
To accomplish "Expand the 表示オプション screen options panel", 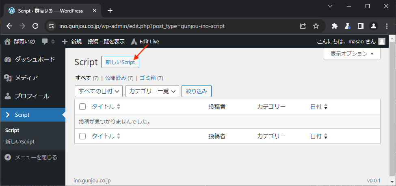I will tap(352, 53).
